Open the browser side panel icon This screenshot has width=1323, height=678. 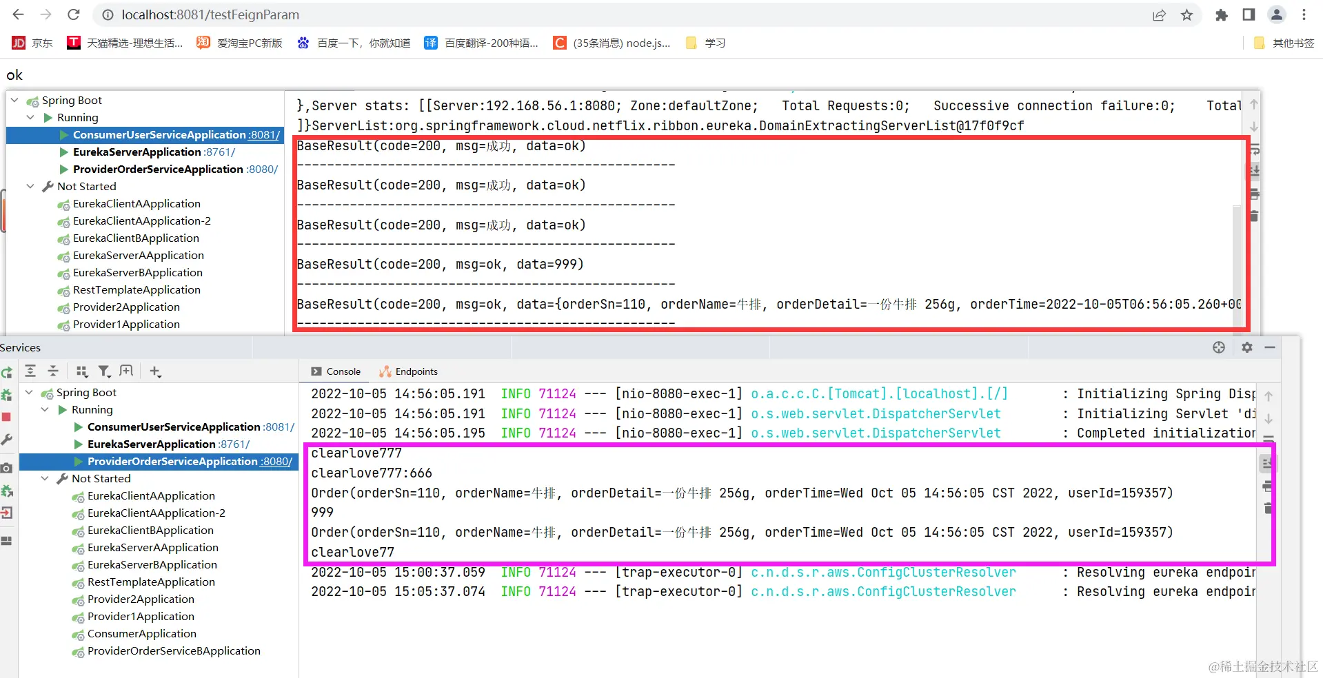click(x=1249, y=15)
